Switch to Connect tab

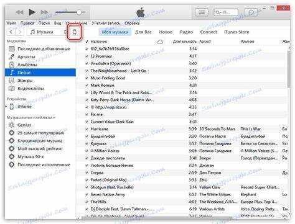coord(208,32)
